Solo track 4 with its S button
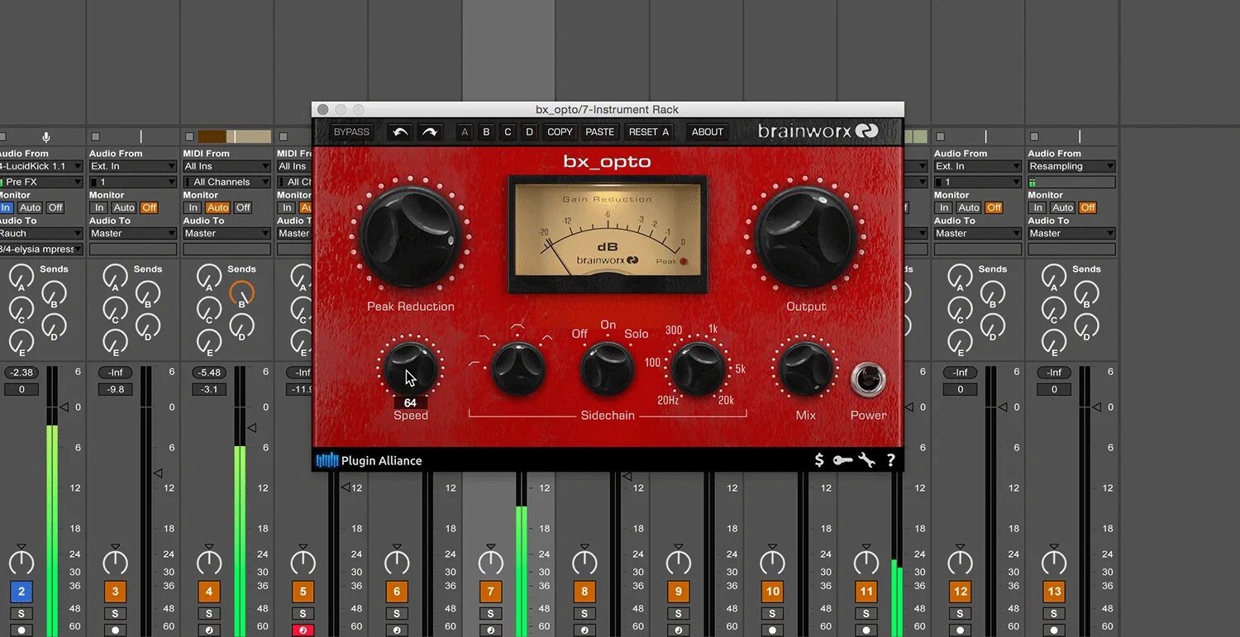The width and height of the screenshot is (1240, 637). (x=209, y=614)
